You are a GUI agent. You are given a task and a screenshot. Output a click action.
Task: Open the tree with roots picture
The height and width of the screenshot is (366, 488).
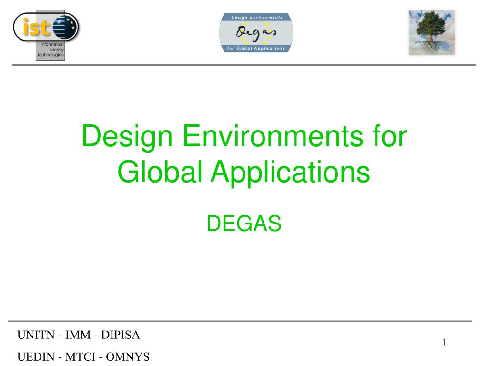432,33
